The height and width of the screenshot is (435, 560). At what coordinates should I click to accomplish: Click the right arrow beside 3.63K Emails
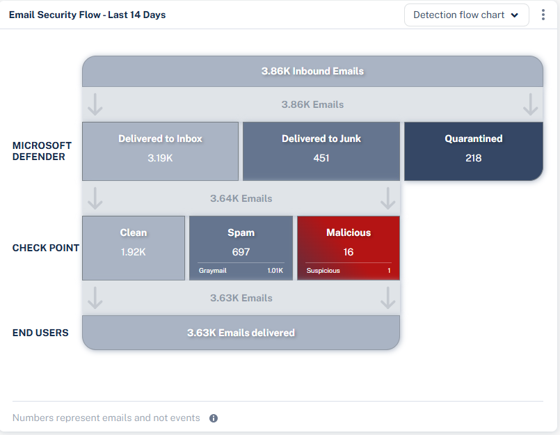[x=387, y=298]
